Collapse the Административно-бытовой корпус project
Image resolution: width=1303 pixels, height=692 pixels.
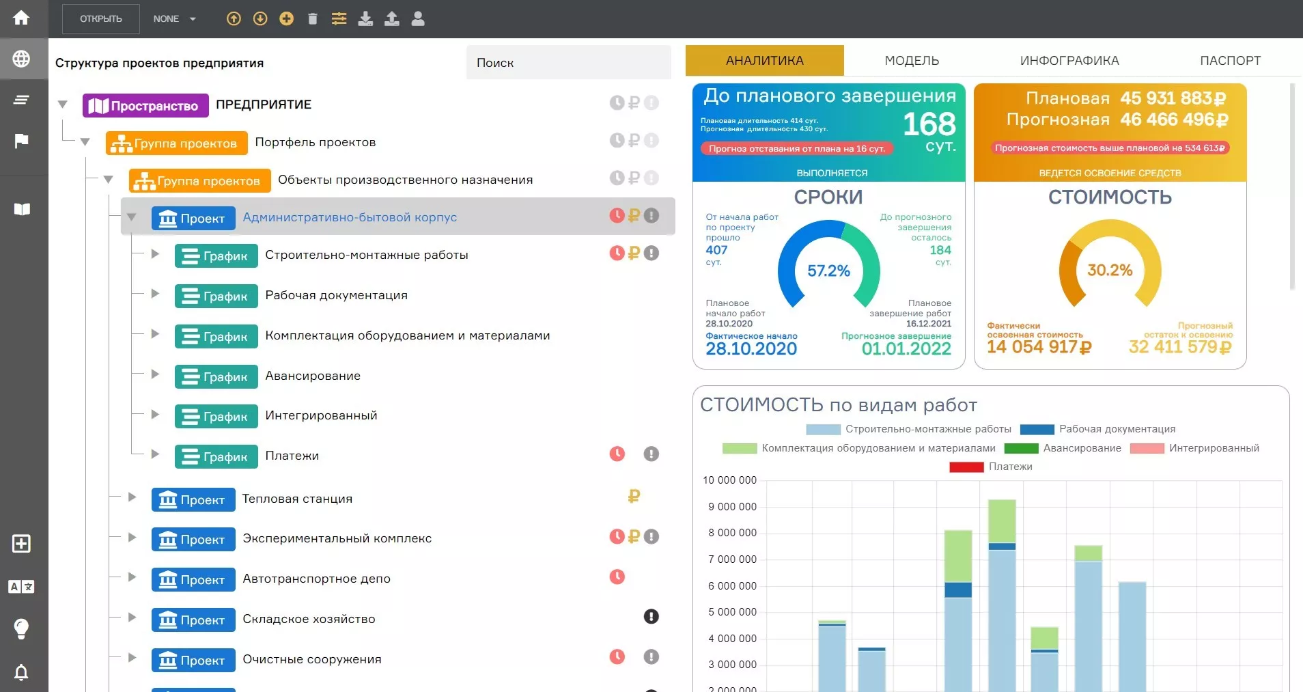132,217
